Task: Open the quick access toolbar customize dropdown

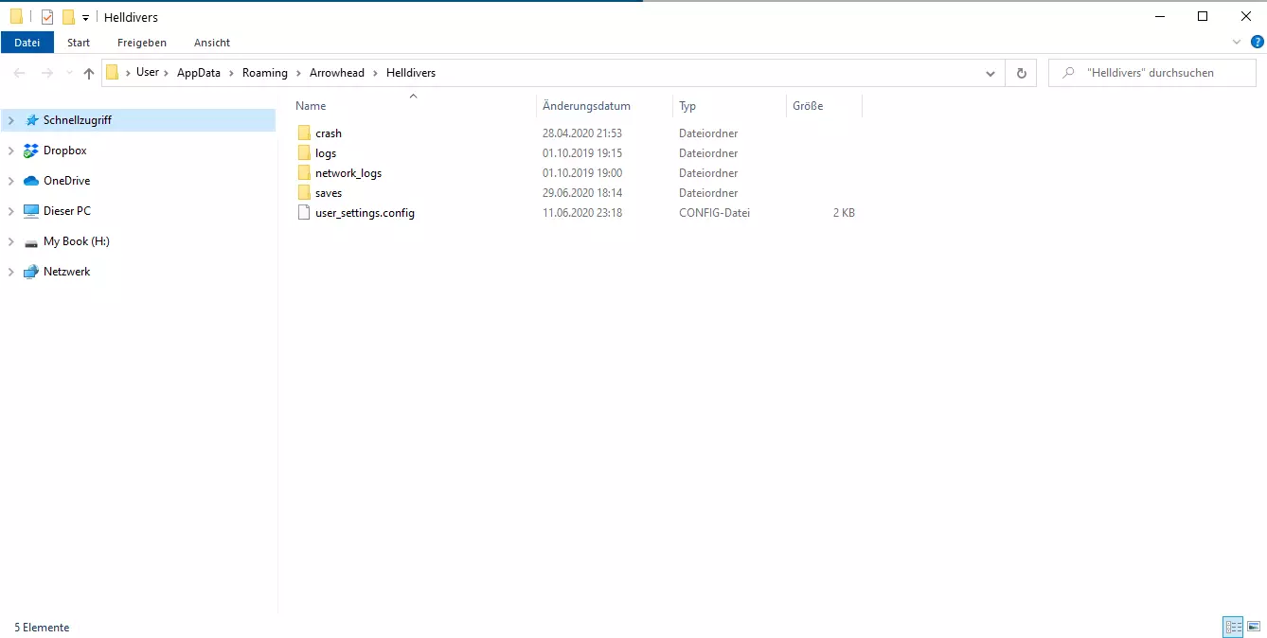Action: tap(85, 17)
